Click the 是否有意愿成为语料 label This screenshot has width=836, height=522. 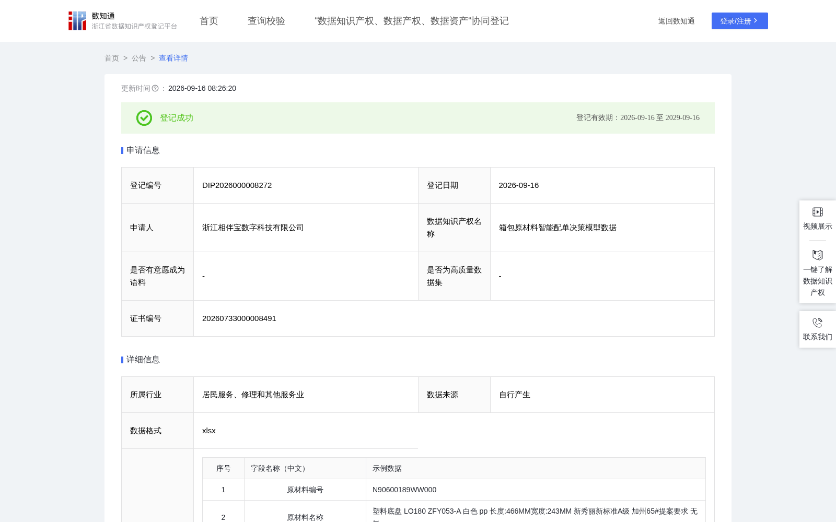click(x=157, y=276)
